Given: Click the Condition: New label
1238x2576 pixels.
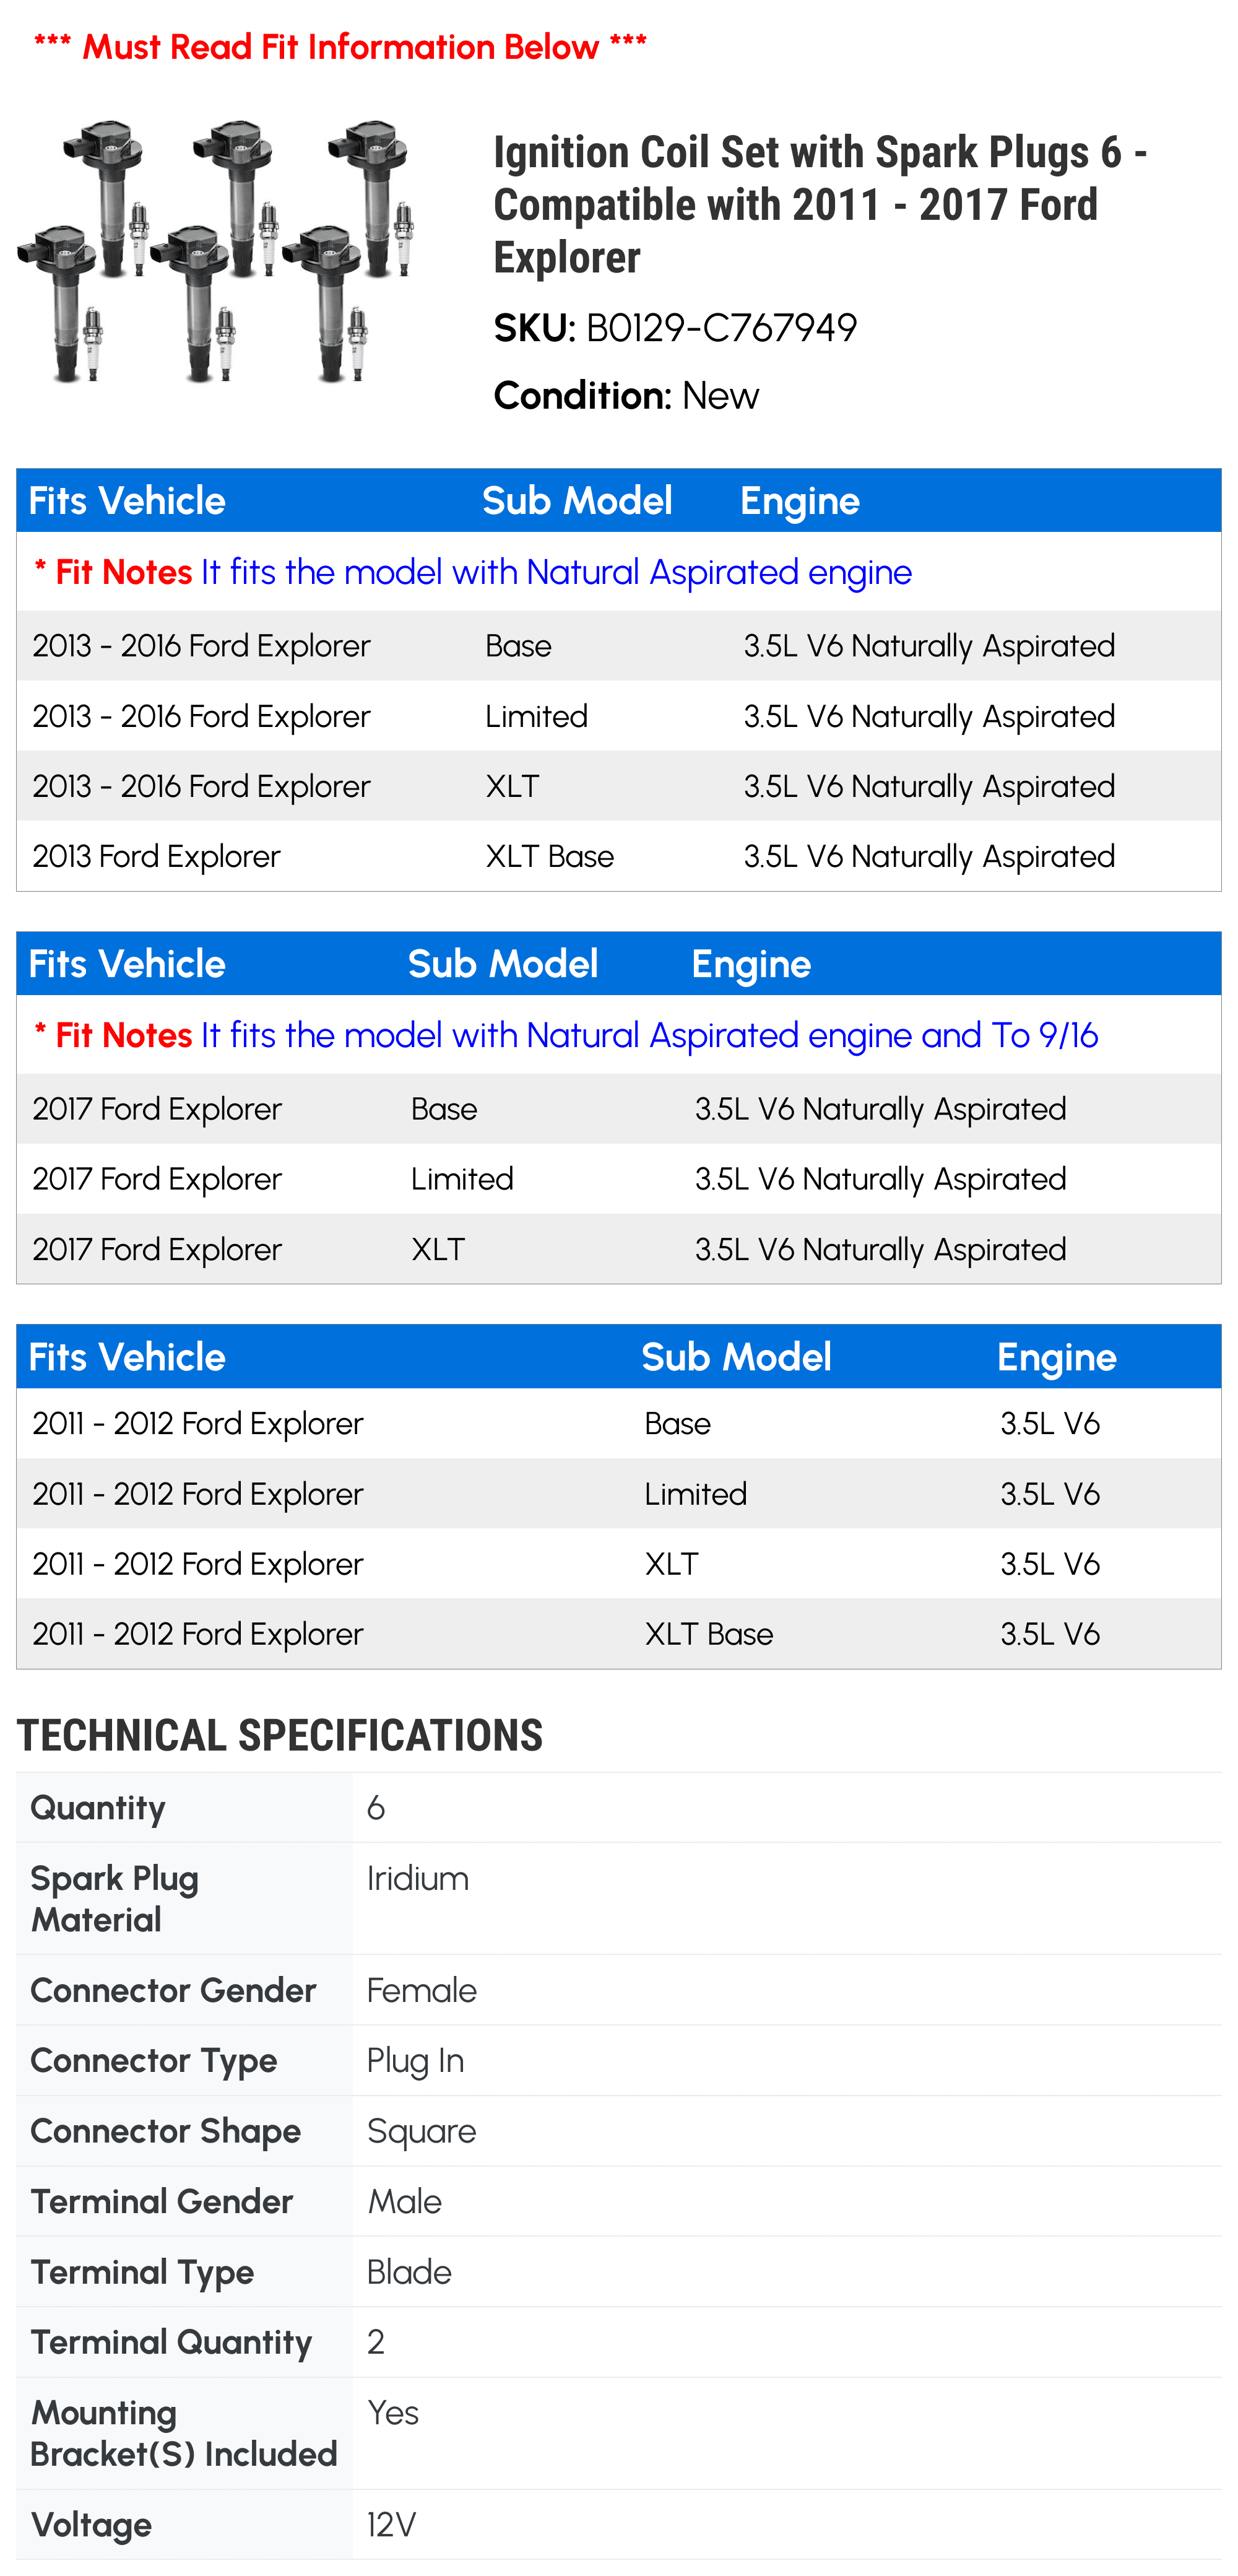Looking at the screenshot, I should point(626,396).
